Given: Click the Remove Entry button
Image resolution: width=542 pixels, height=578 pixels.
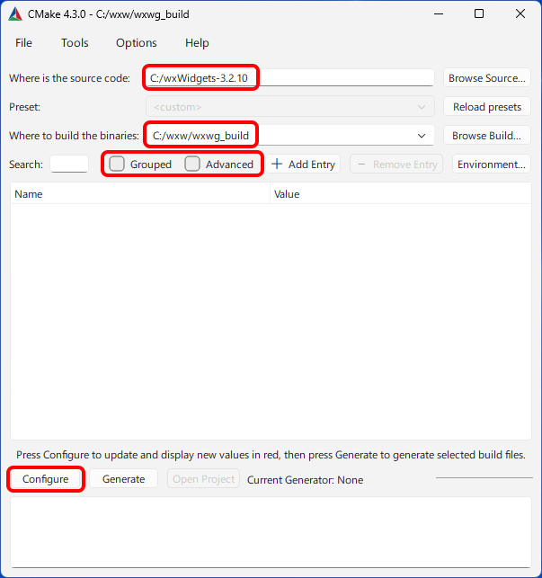Looking at the screenshot, I should 396,164.
